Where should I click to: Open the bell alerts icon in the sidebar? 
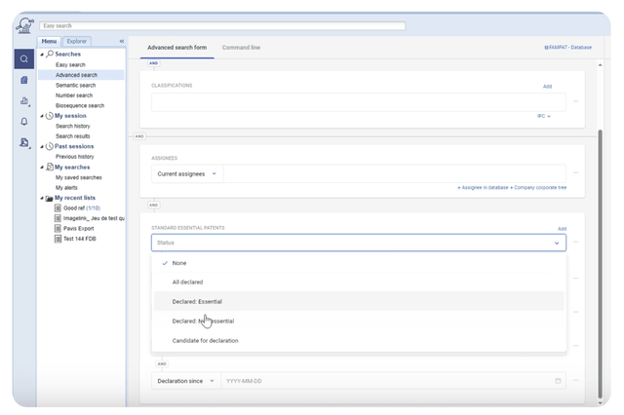click(x=24, y=122)
